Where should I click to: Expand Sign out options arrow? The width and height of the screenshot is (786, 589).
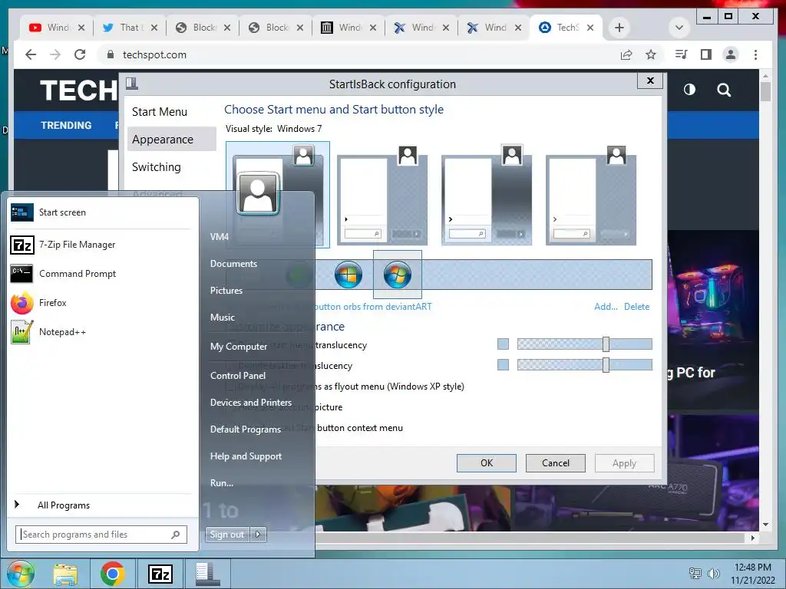(x=258, y=535)
